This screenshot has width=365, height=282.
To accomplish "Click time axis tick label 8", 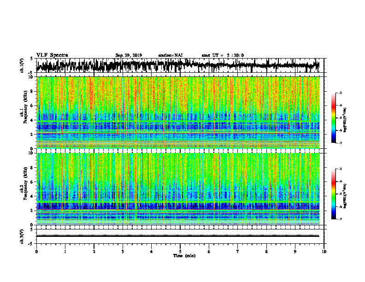I will pyautogui.click(x=266, y=252).
